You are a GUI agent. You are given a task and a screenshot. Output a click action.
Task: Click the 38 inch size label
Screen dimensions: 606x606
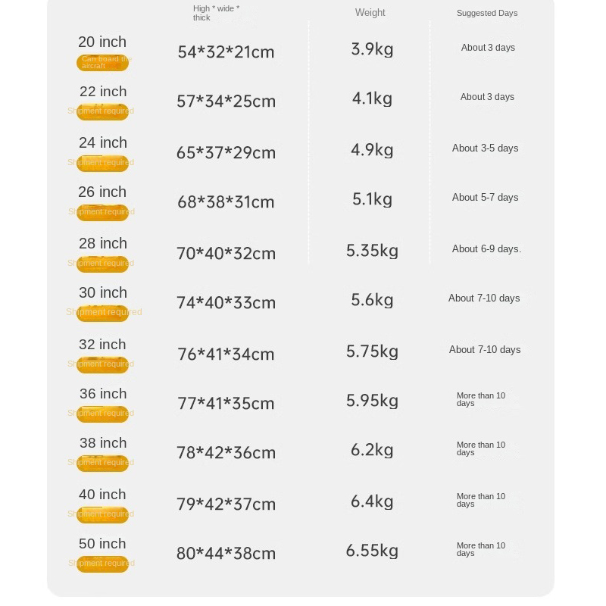pos(103,443)
